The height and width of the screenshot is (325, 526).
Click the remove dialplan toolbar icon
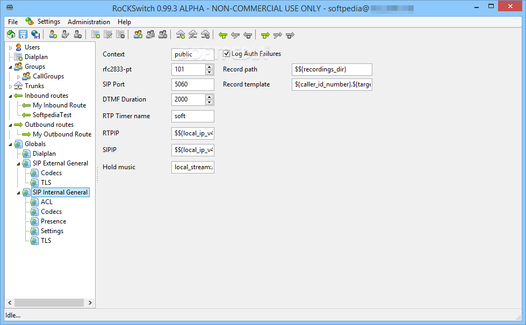coord(120,34)
